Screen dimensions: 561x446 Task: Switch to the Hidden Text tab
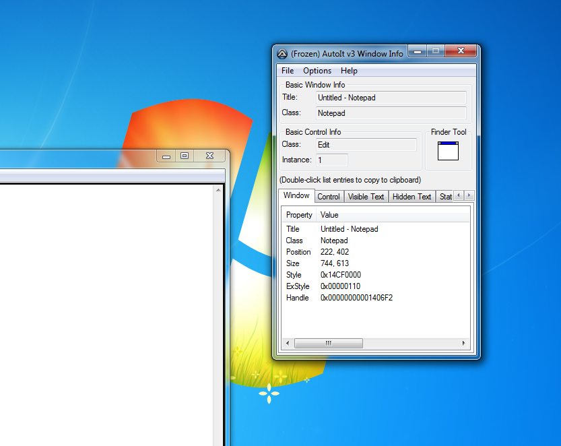[411, 197]
